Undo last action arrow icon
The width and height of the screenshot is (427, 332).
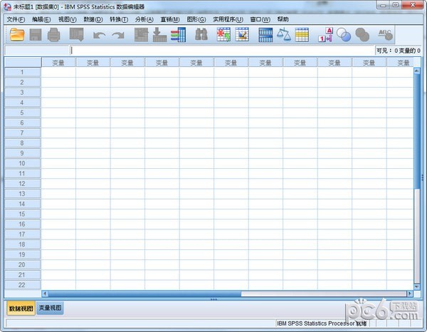(x=99, y=35)
